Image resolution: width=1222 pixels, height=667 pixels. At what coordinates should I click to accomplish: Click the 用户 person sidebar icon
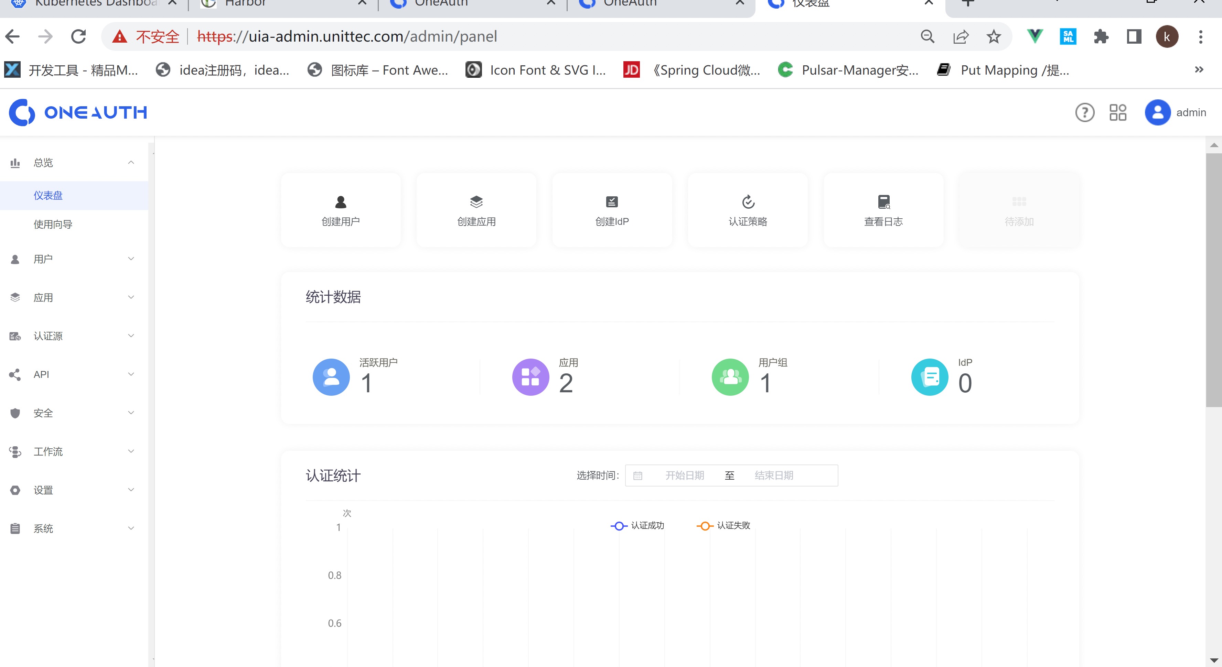click(x=15, y=259)
